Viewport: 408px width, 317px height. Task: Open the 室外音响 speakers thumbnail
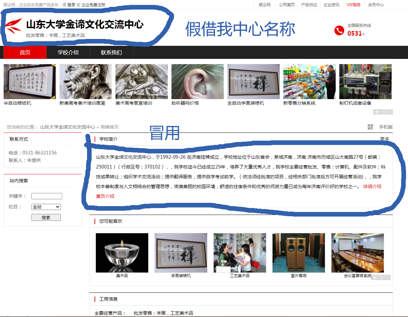coord(299,253)
